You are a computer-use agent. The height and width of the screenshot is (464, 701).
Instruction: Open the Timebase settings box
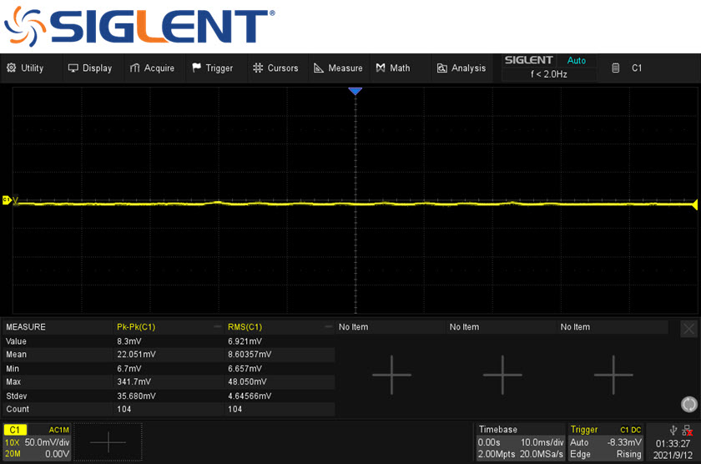(x=519, y=441)
